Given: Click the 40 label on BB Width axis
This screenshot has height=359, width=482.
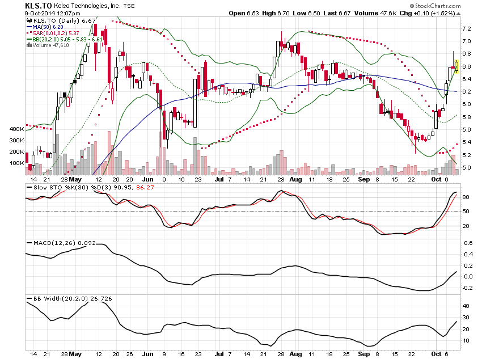Looking at the screenshot, I should pos(466,306).
